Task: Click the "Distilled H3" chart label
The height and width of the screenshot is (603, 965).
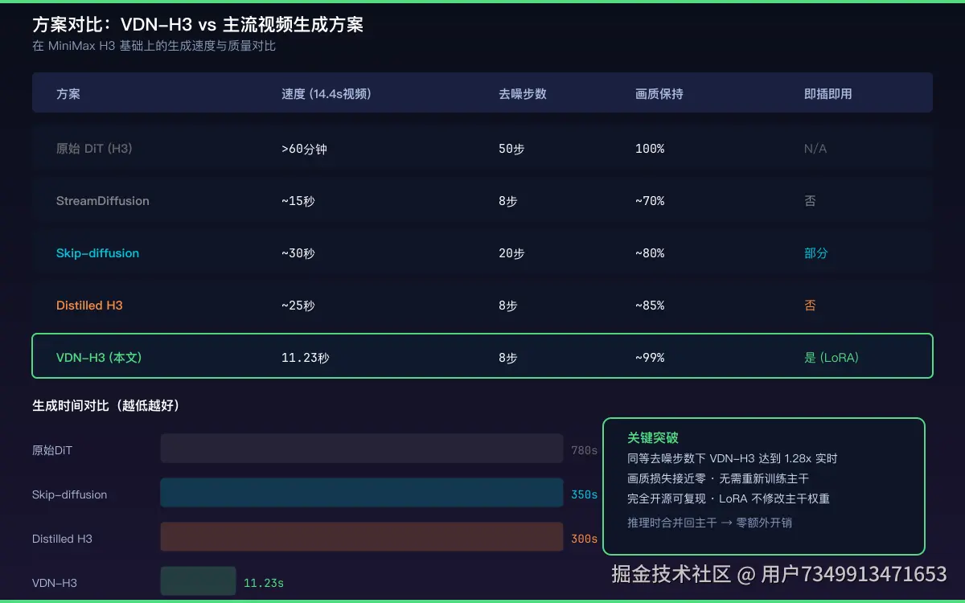Action: (x=62, y=539)
